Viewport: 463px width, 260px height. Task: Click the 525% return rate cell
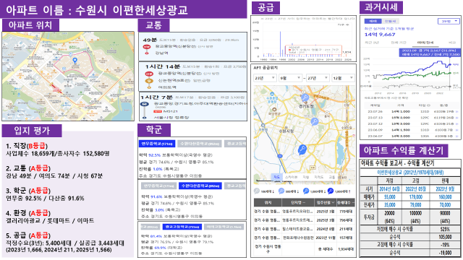[445, 229]
